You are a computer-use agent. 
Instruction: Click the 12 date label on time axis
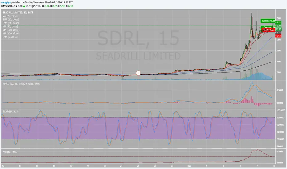pyautogui.click(x=3, y=166)
